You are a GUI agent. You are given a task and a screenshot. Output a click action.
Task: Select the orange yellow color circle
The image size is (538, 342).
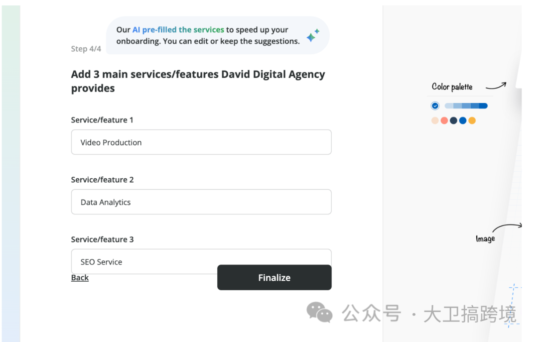click(x=472, y=120)
